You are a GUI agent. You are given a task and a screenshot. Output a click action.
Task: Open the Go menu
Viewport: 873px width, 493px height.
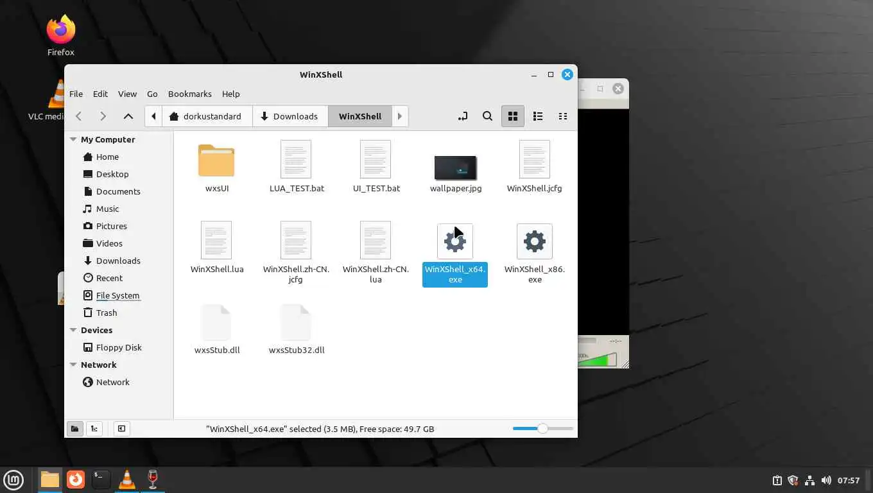(x=152, y=94)
